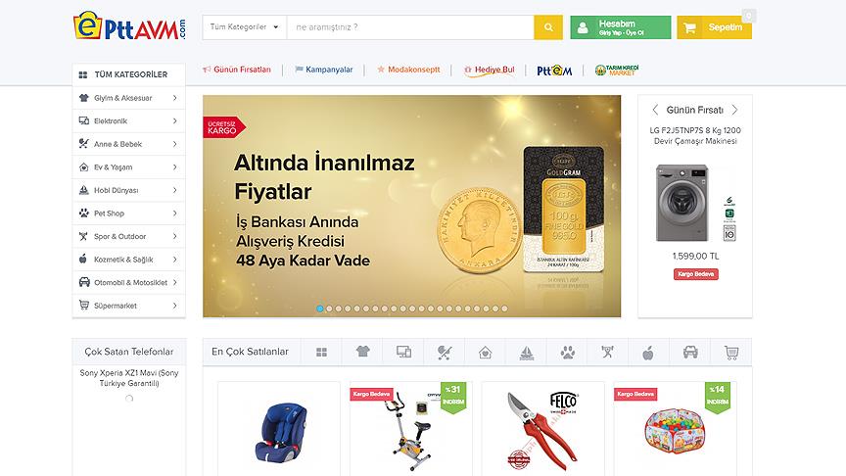846x476 pixels.
Task: Click into the ne aramıştınız search field
Action: click(410, 27)
